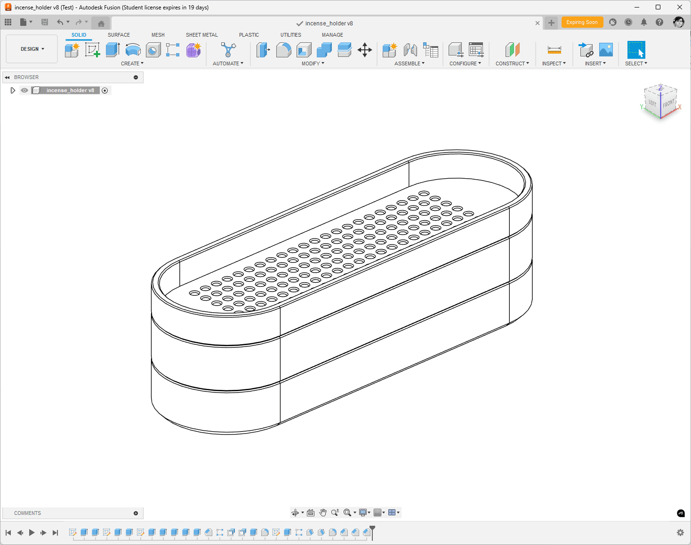691x545 pixels.
Task: Activate the Measure tool
Action: (554, 50)
